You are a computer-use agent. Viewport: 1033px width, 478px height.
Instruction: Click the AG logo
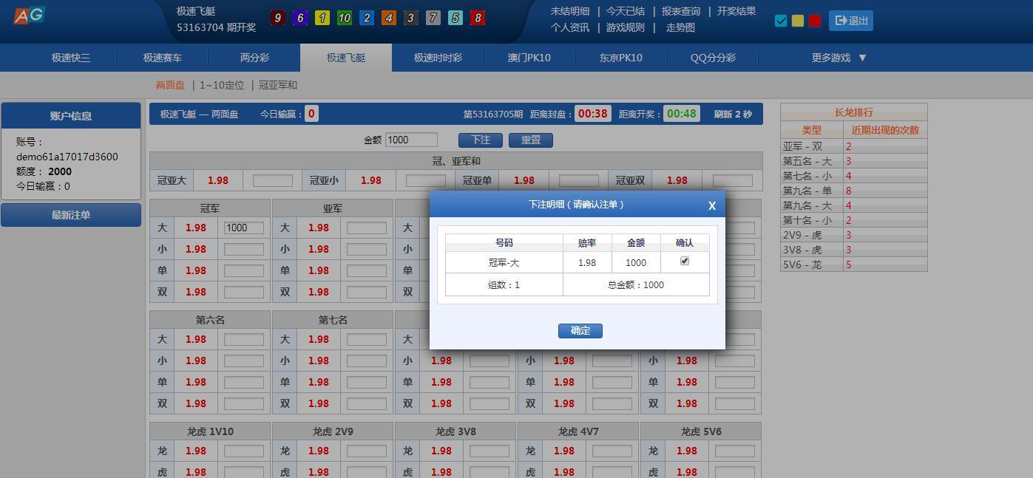[x=30, y=16]
